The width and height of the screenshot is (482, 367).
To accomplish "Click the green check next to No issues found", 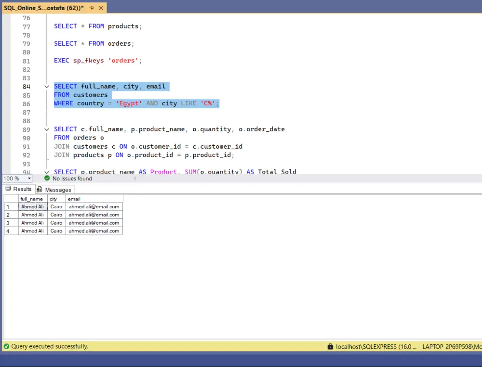I will pyautogui.click(x=47, y=178).
